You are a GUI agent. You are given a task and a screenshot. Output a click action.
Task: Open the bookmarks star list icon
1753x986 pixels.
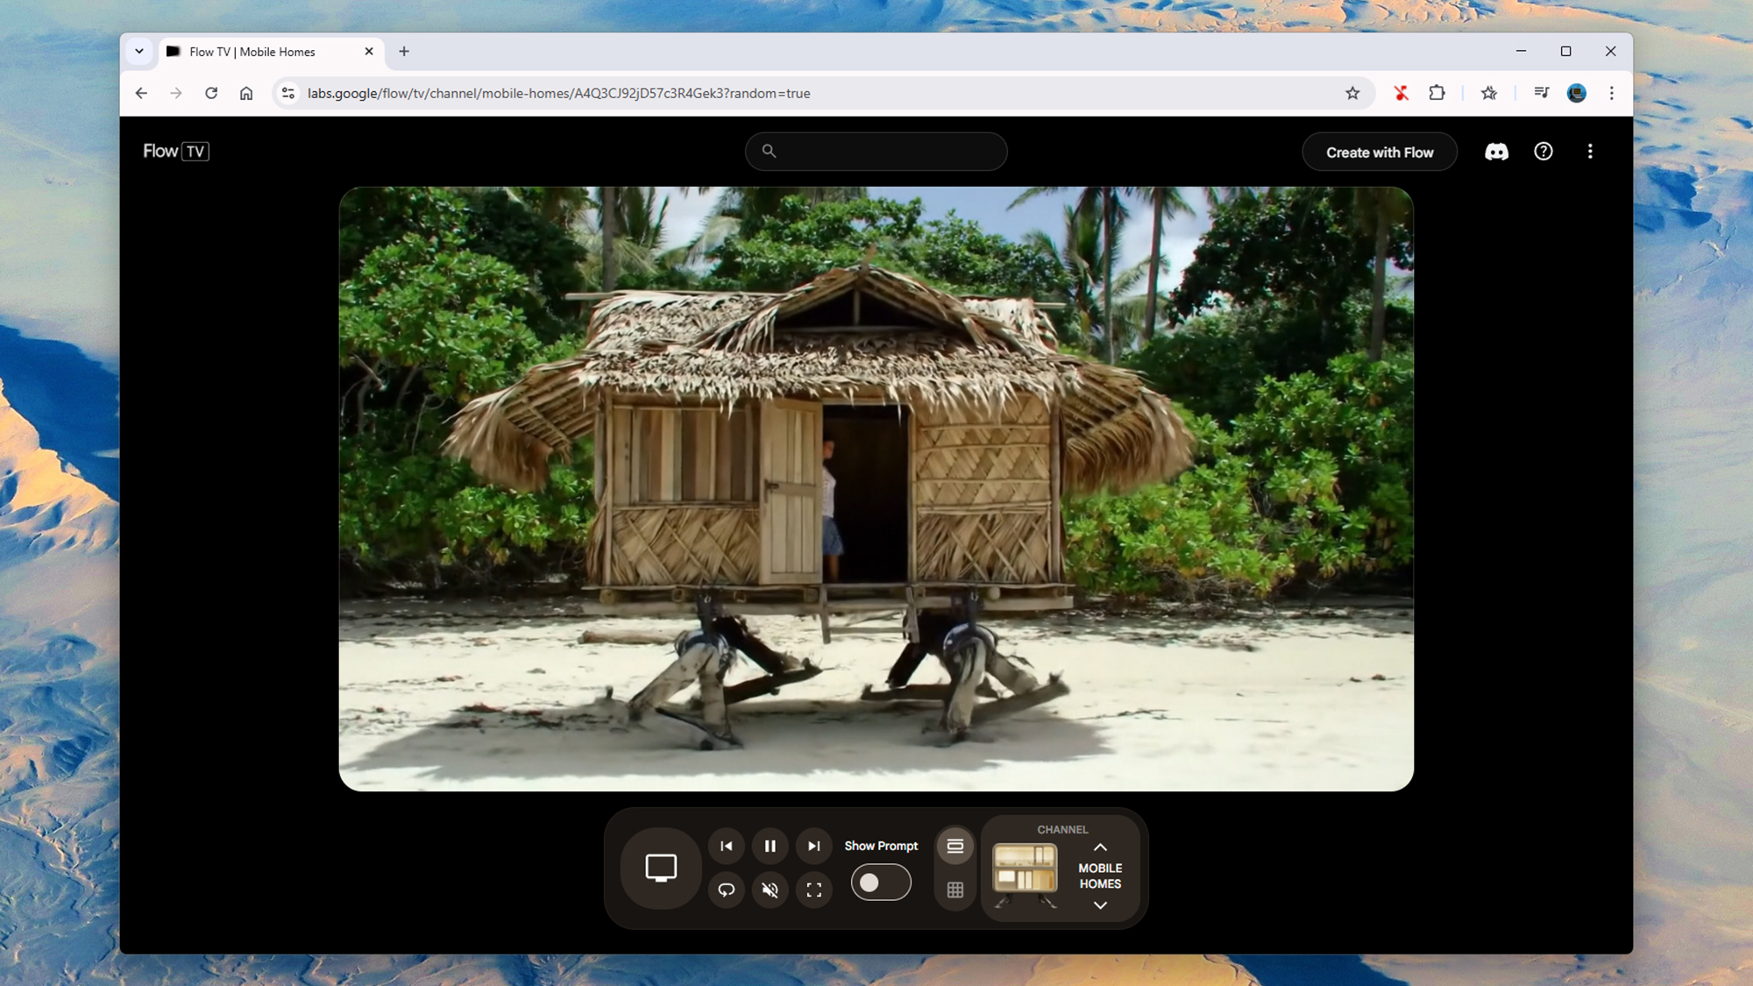1488,93
